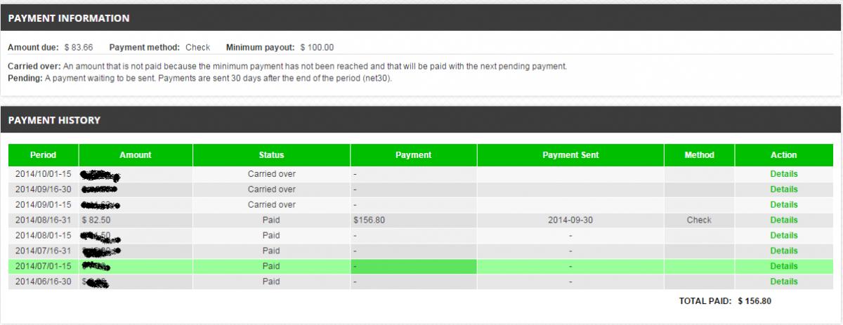Select the $156.80 payment cell
Viewport: 843px width, 325px height.
click(413, 220)
